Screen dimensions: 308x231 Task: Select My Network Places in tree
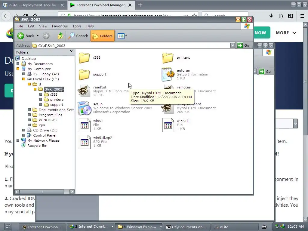pyautogui.click(x=43, y=140)
